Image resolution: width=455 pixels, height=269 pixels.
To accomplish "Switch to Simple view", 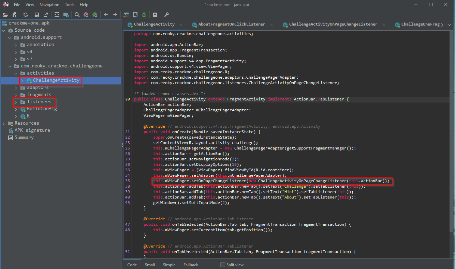I will [x=169, y=265].
